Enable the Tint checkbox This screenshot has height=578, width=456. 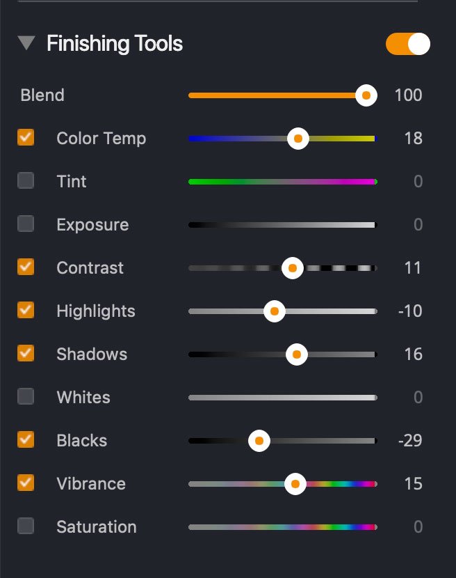tap(26, 181)
